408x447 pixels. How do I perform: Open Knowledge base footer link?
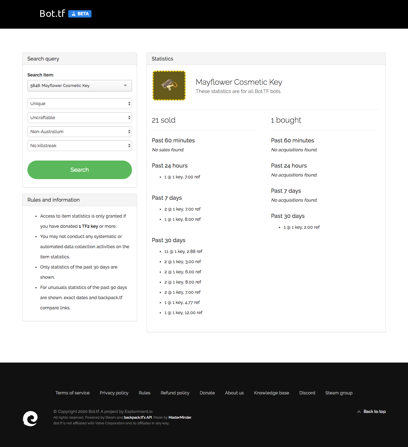[272, 393]
